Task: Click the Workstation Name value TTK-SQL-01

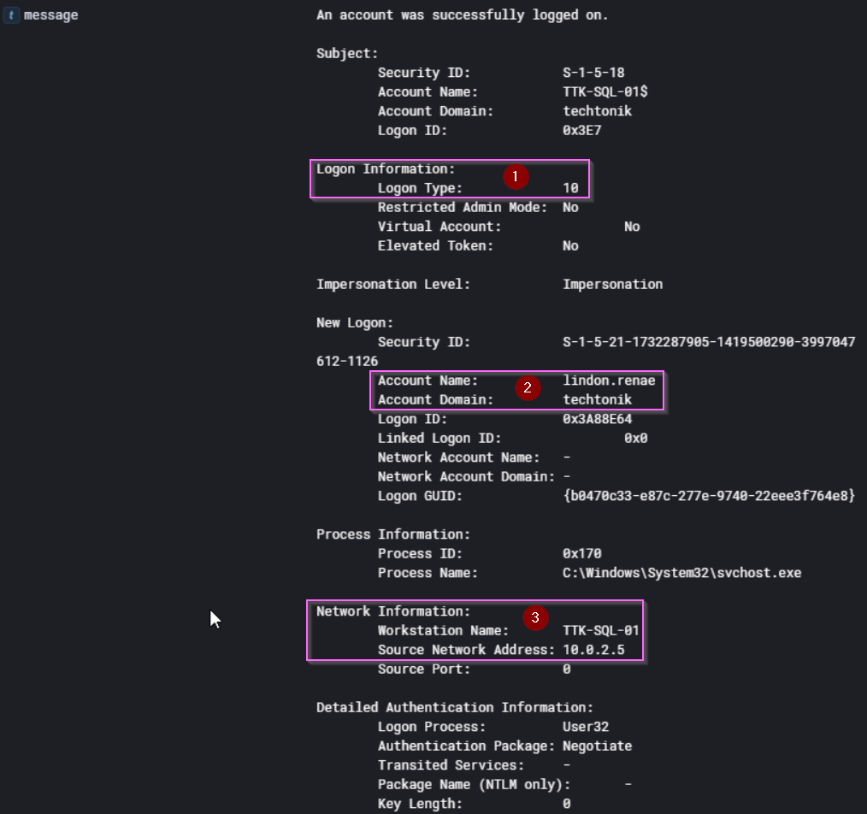Action: (x=600, y=630)
